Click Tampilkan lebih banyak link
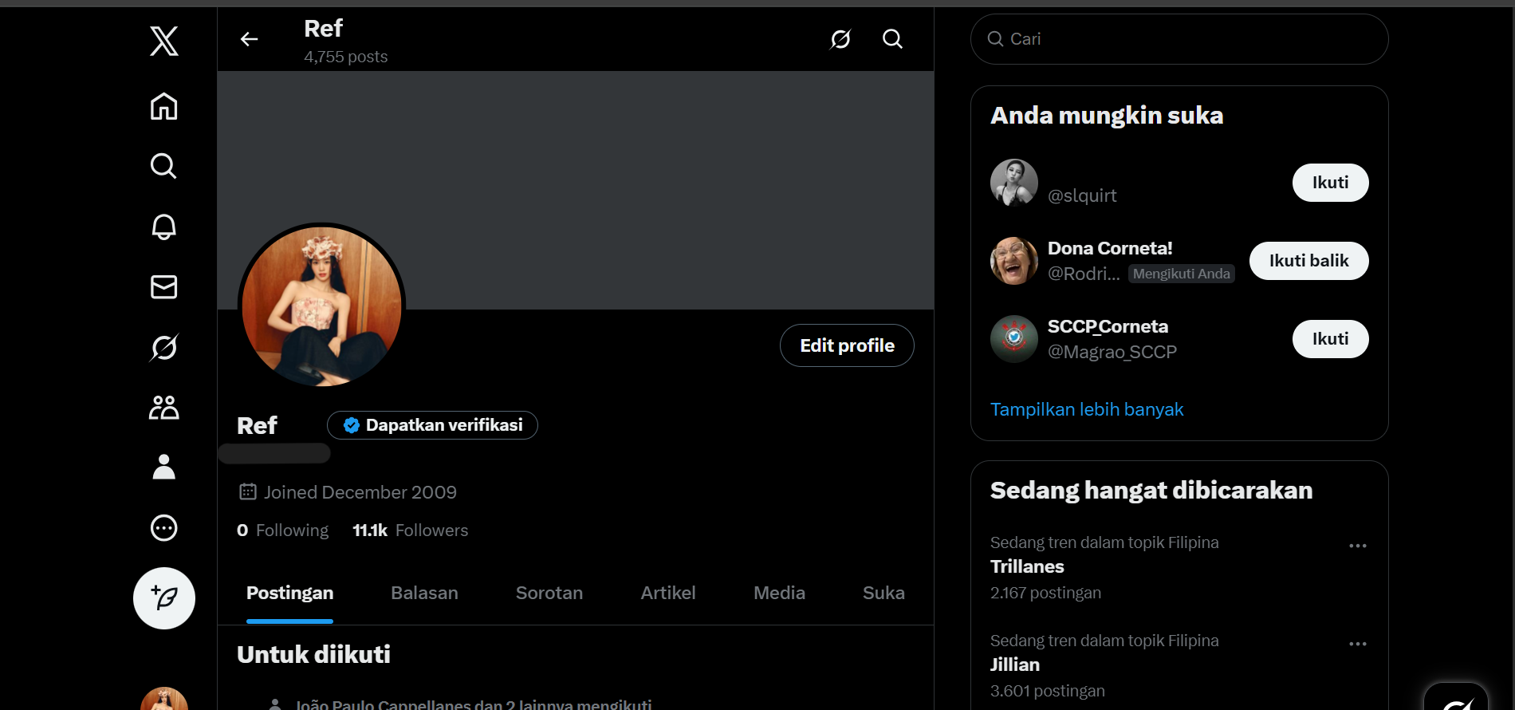This screenshot has height=710, width=1515. pos(1087,409)
